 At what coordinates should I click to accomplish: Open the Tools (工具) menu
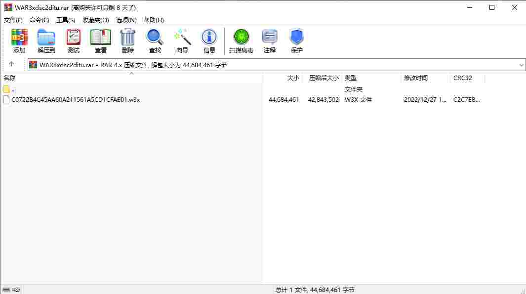66,20
